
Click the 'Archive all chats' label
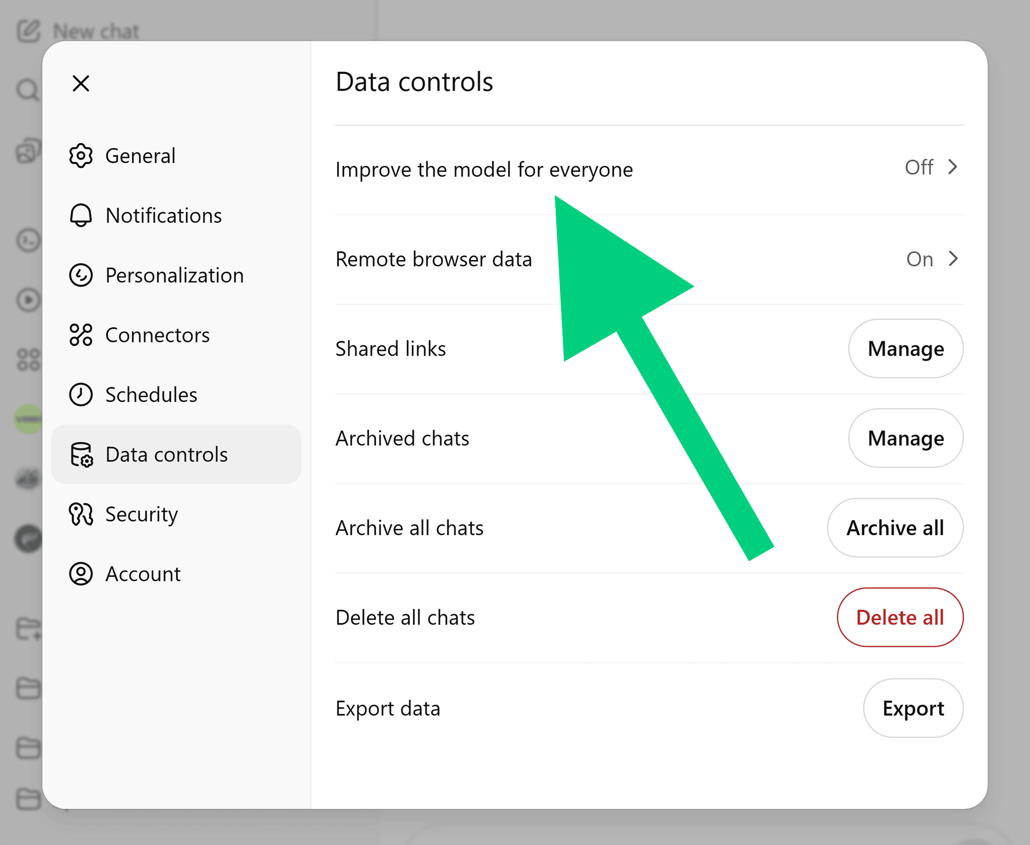coord(409,528)
